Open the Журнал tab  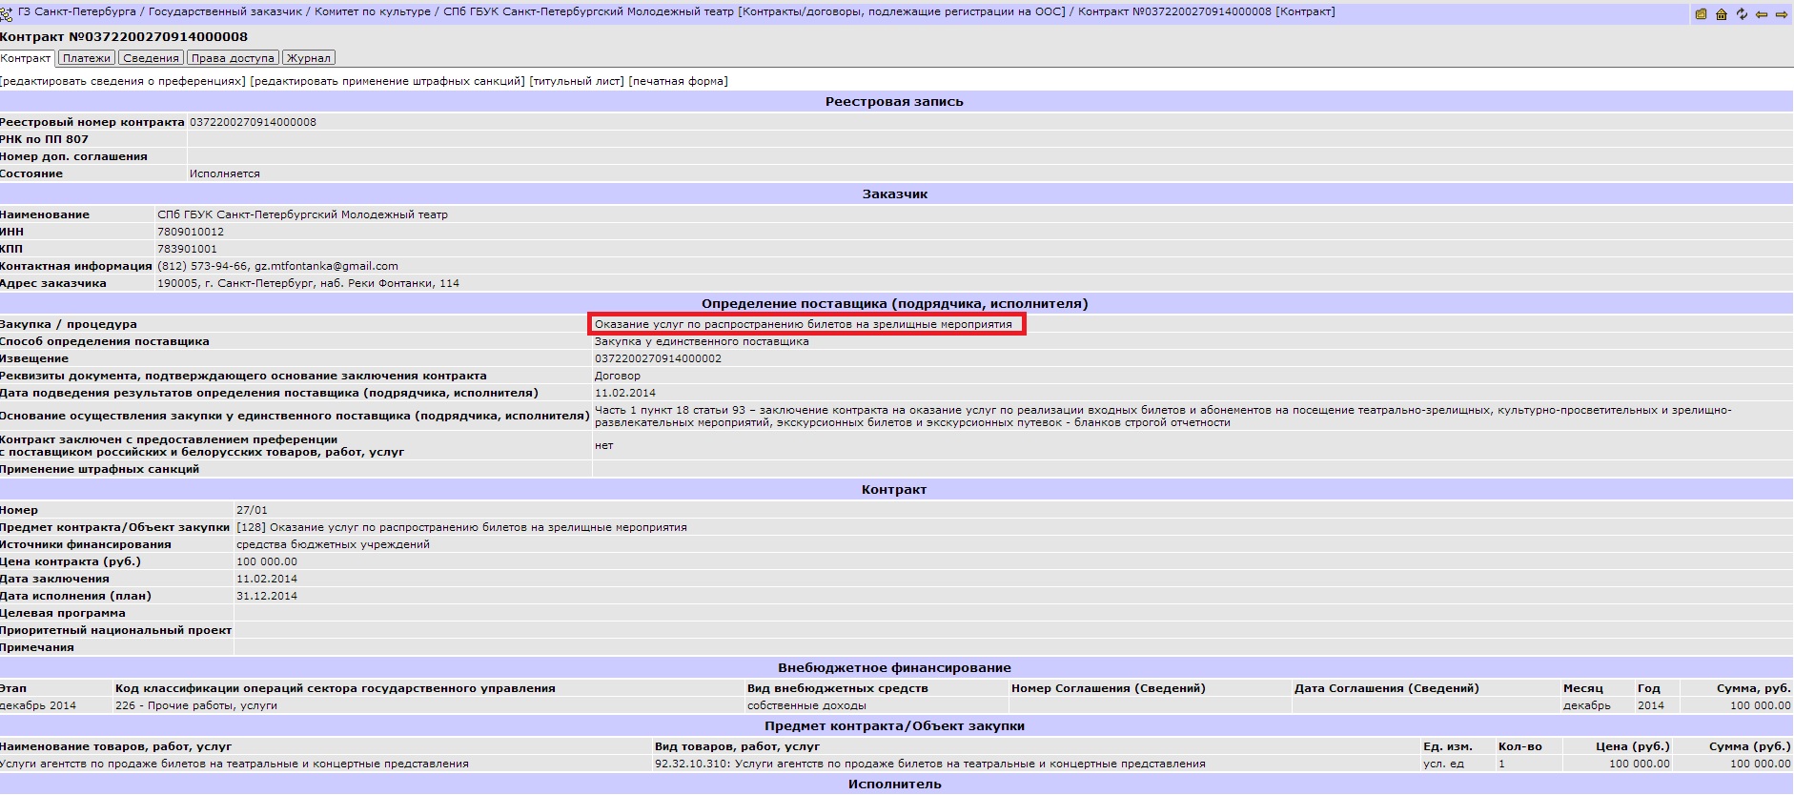[x=308, y=58]
